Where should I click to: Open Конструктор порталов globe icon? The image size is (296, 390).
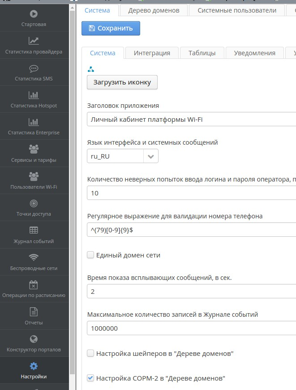[34, 339]
